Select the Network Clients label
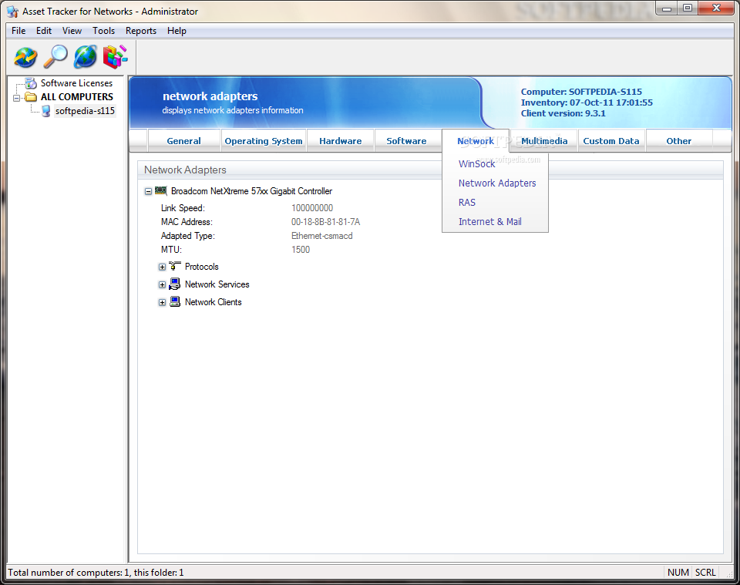 tap(214, 302)
